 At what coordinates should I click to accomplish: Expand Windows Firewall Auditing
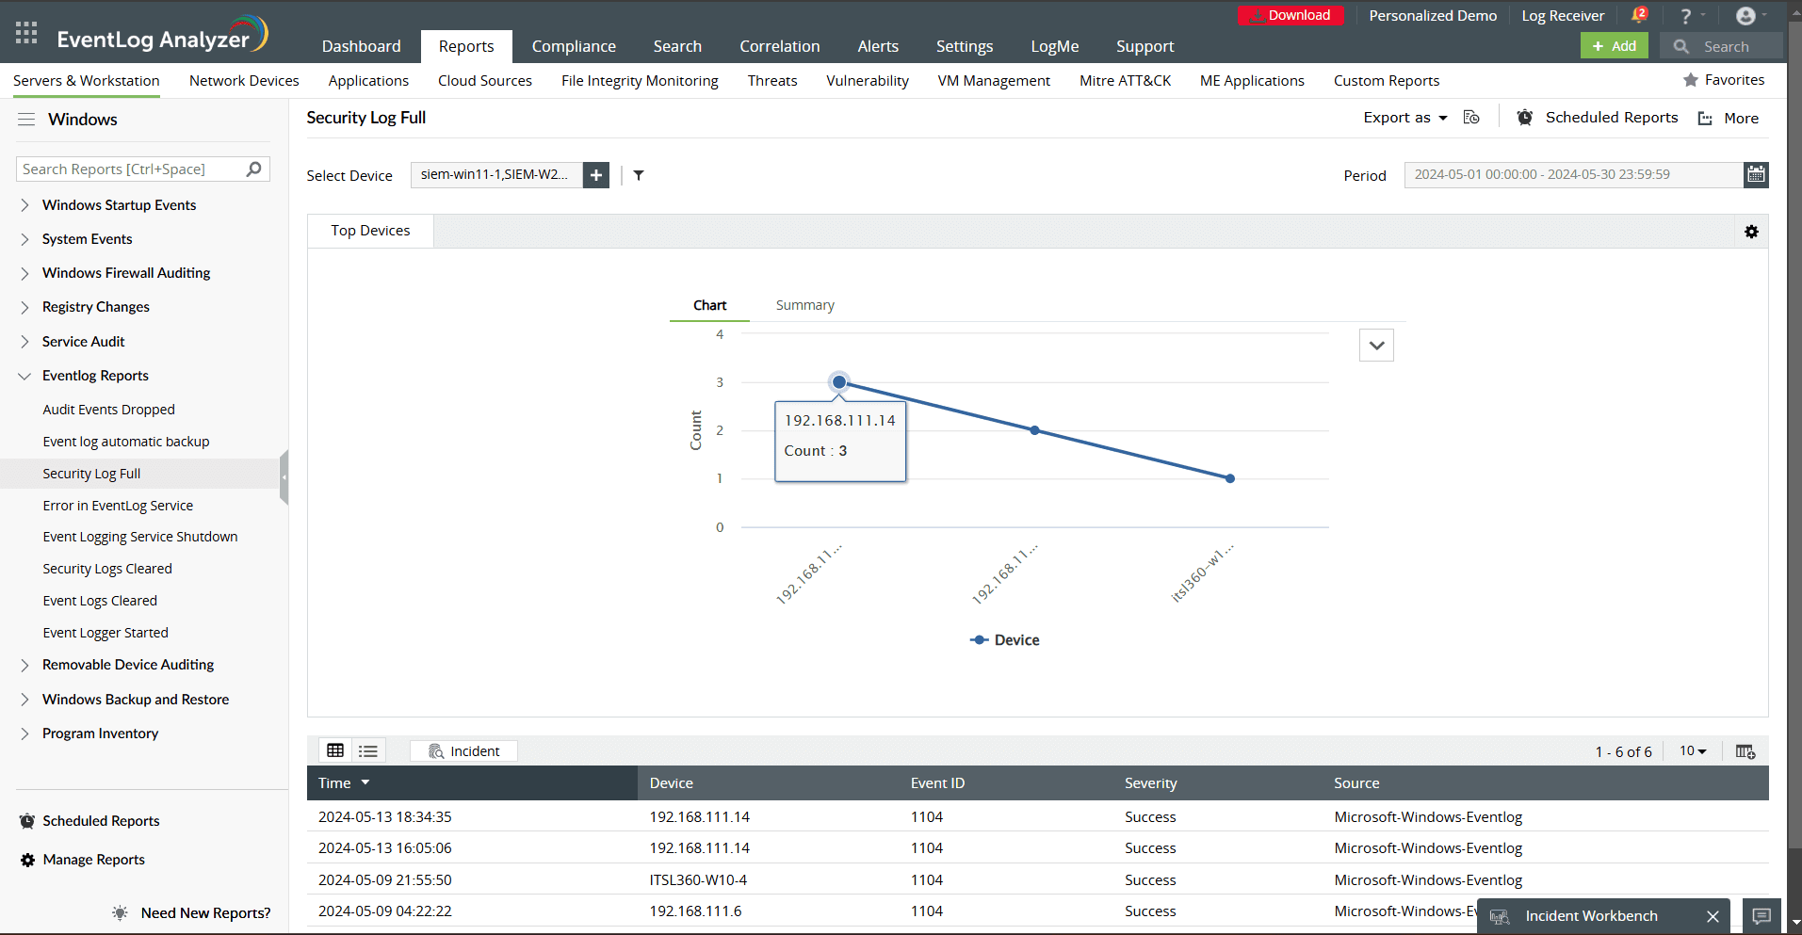(x=24, y=273)
